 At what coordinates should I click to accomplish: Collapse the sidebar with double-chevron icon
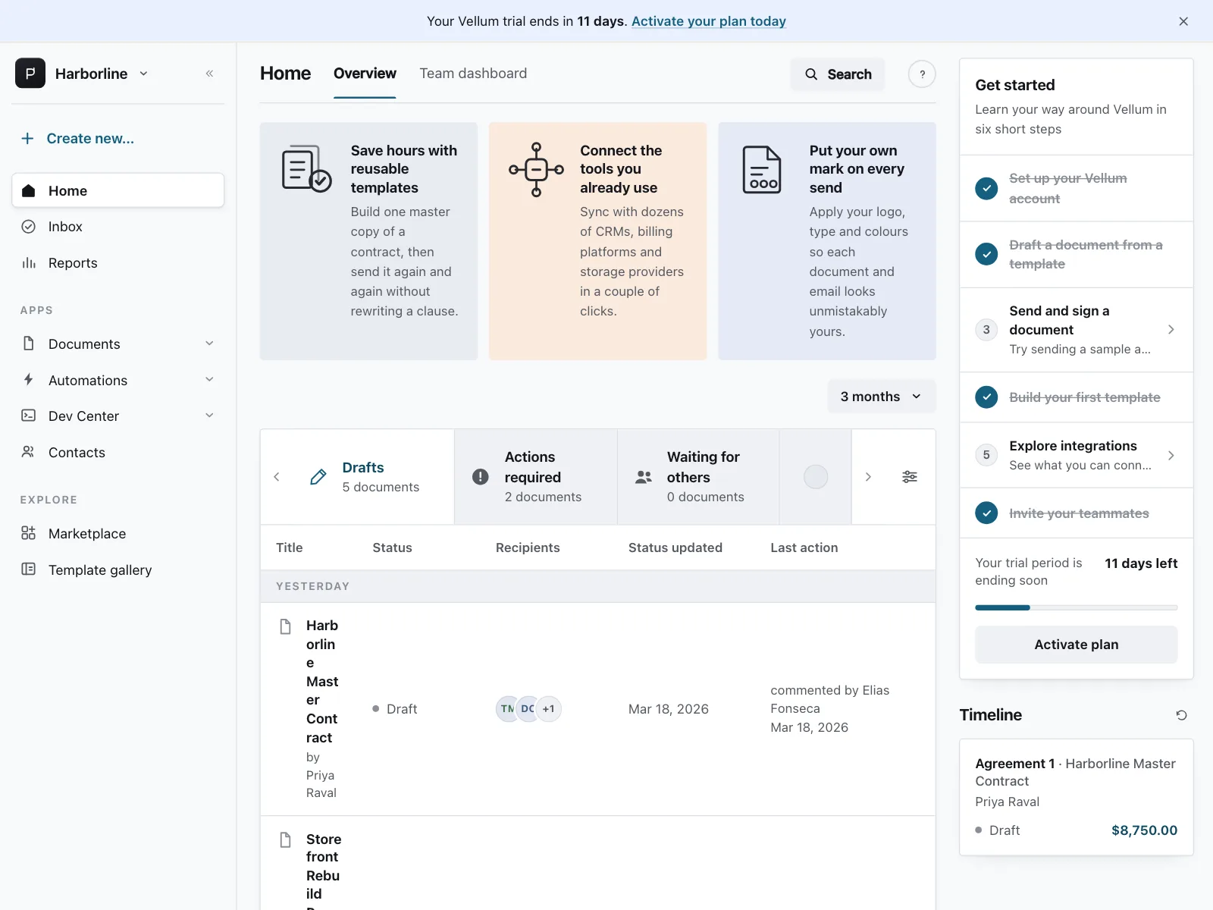click(209, 74)
